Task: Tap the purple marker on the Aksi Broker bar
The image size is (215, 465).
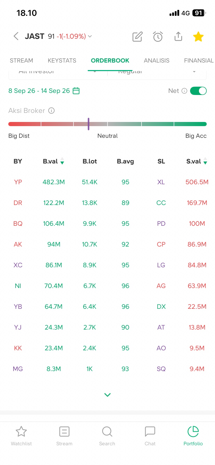Action: [x=89, y=124]
